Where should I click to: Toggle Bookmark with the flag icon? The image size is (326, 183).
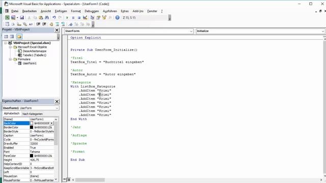coord(70,24)
